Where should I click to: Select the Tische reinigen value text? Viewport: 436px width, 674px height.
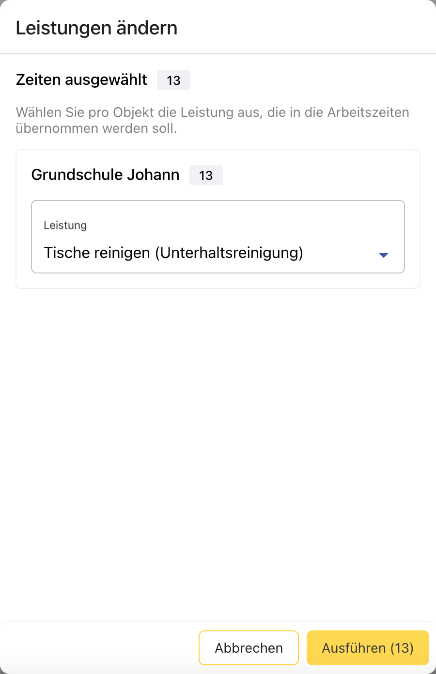(x=173, y=253)
